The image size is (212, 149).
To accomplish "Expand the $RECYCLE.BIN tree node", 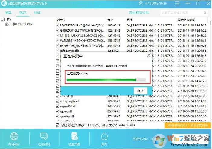I will pyautogui.click(x=6, y=24).
